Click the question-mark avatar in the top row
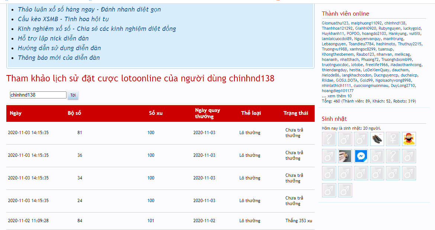Viewport: 435px width, 230px height. pyautogui.click(x=329, y=139)
